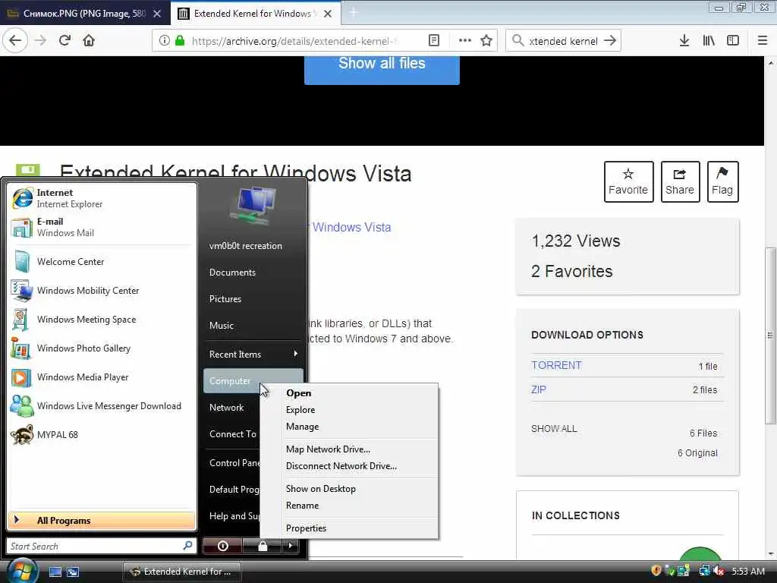Toggle the browser sidebar
This screenshot has height=583, width=777.
coord(733,41)
